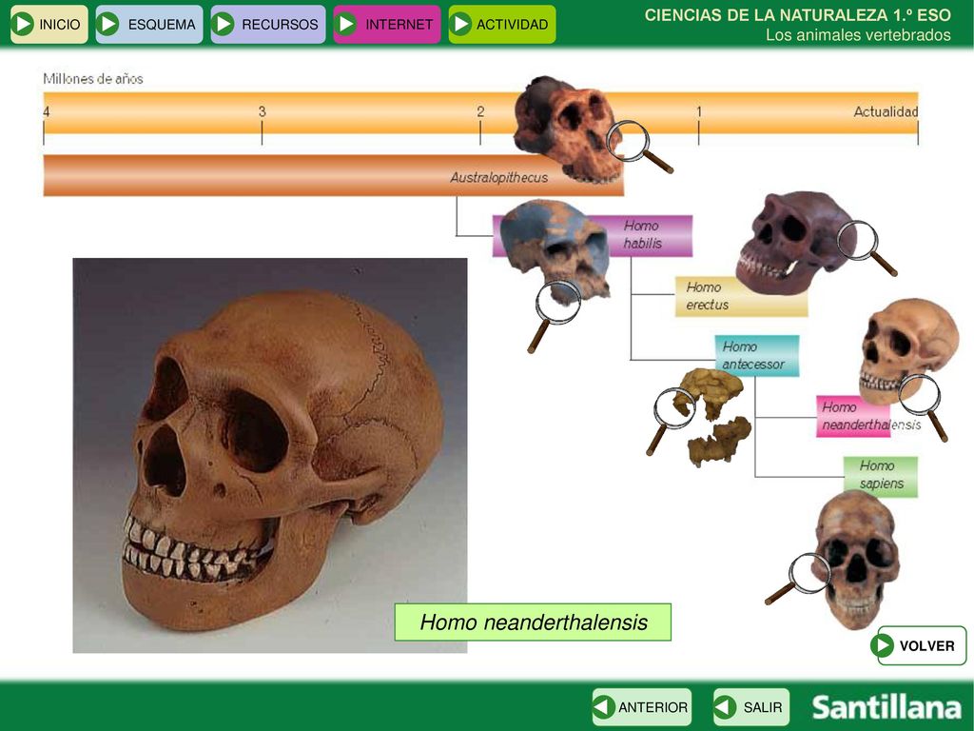Screen dimensions: 974x731
Task: Click magnifier on the Homo sapiens skull
Action: point(799,578)
